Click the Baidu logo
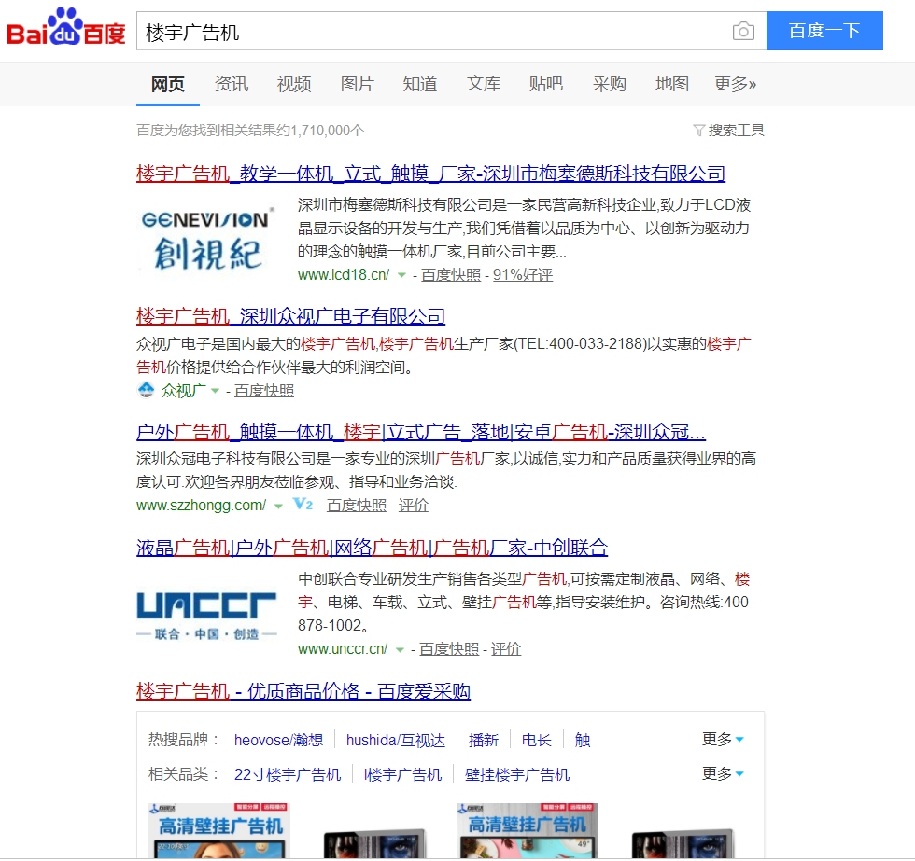Screen dimensions: 915x861 tap(66, 27)
